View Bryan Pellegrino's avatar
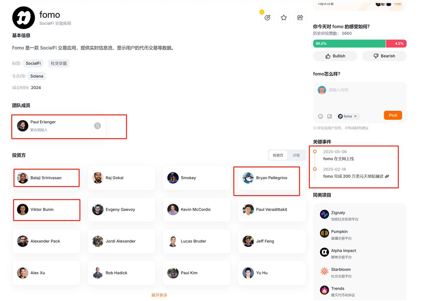The image size is (421, 301). pyautogui.click(x=248, y=178)
